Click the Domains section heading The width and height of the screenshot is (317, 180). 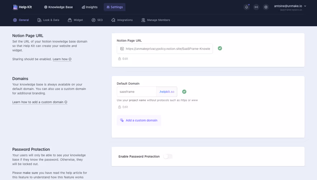pyautogui.click(x=20, y=79)
